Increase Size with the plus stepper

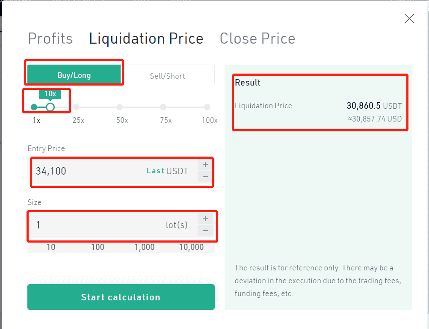point(205,219)
